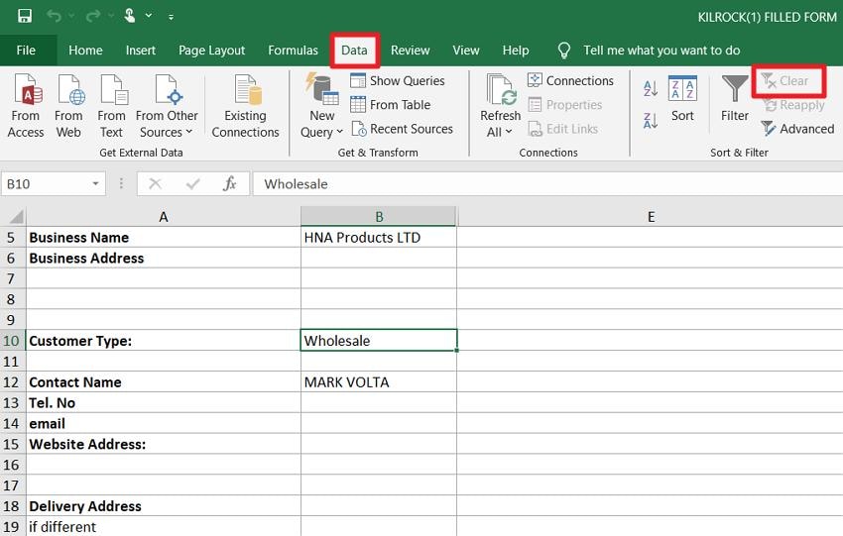This screenshot has width=843, height=536.
Task: Open the File tab
Action: [26, 51]
